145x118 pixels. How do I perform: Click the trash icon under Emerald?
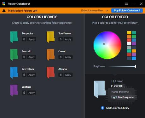(x=24, y=57)
